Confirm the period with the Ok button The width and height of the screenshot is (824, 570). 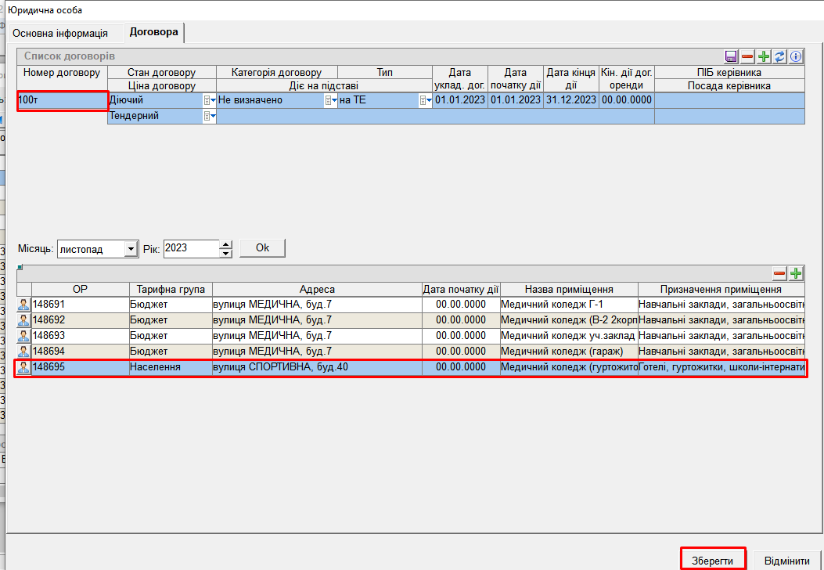point(262,248)
